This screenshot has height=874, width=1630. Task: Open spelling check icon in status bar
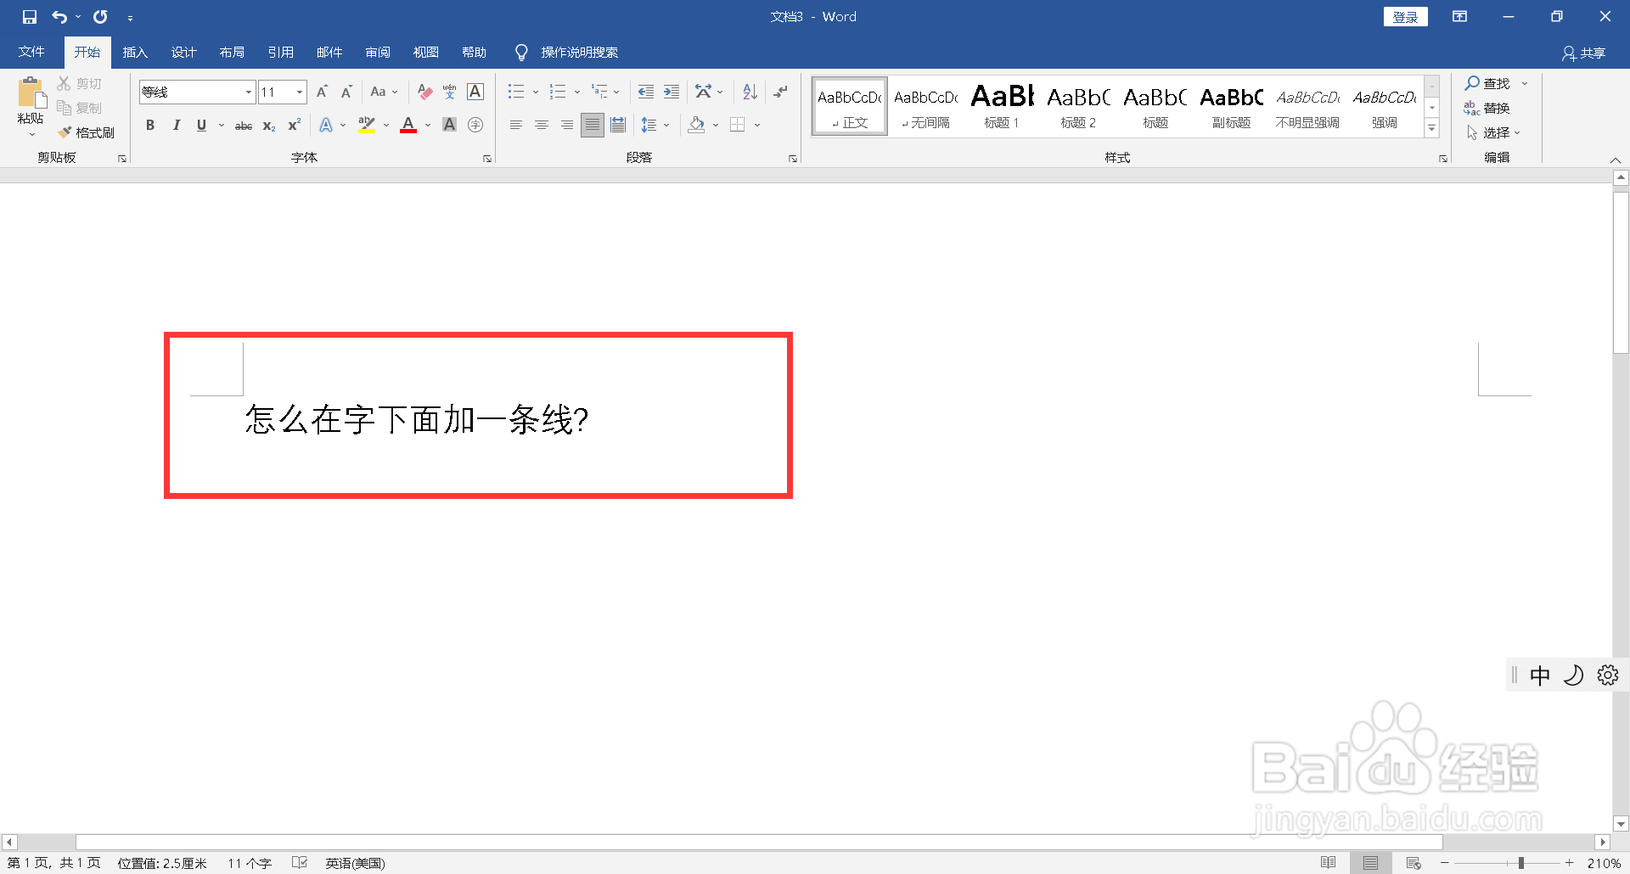coord(299,863)
